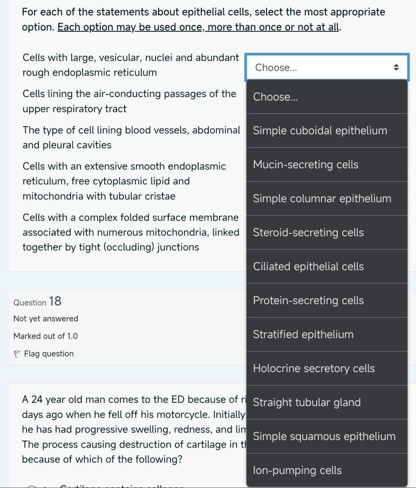
Task: Choose Ciliated epithelial cells option
Action: coord(326,266)
